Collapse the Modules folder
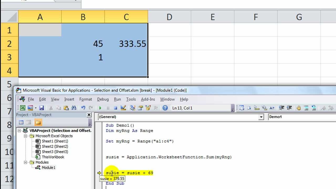Viewport: 336px width, 189px height. coord(25,162)
